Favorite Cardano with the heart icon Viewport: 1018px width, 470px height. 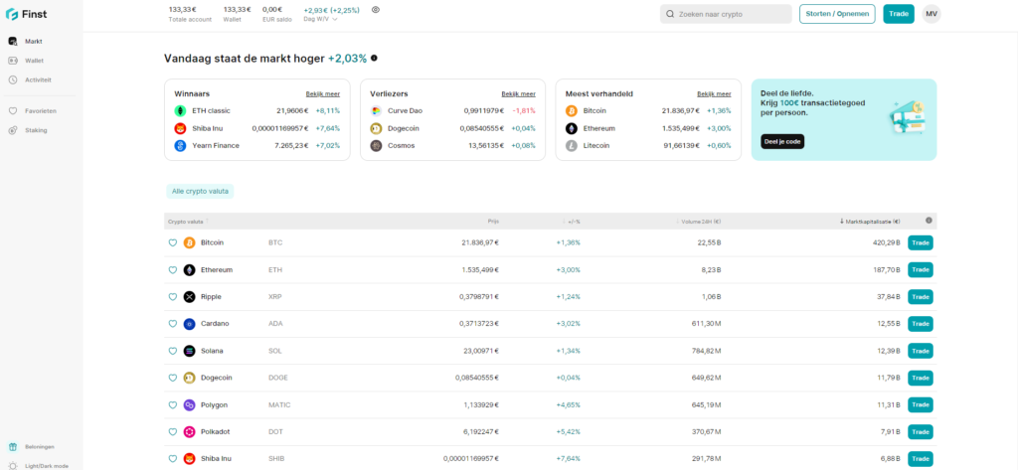(173, 324)
